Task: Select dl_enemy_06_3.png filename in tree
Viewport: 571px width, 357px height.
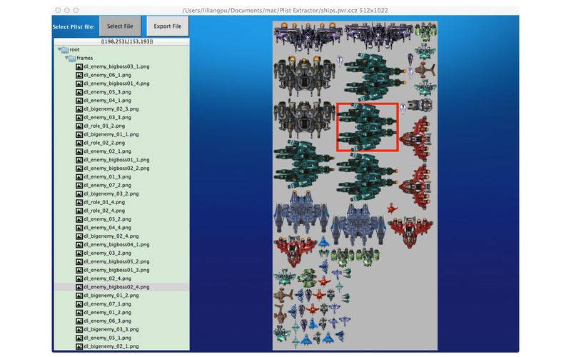Action: (108, 321)
